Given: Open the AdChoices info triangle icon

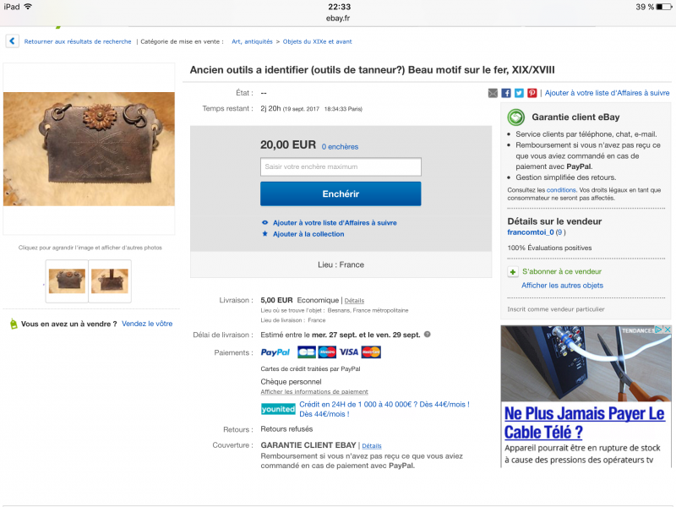Looking at the screenshot, I should pos(659,330).
